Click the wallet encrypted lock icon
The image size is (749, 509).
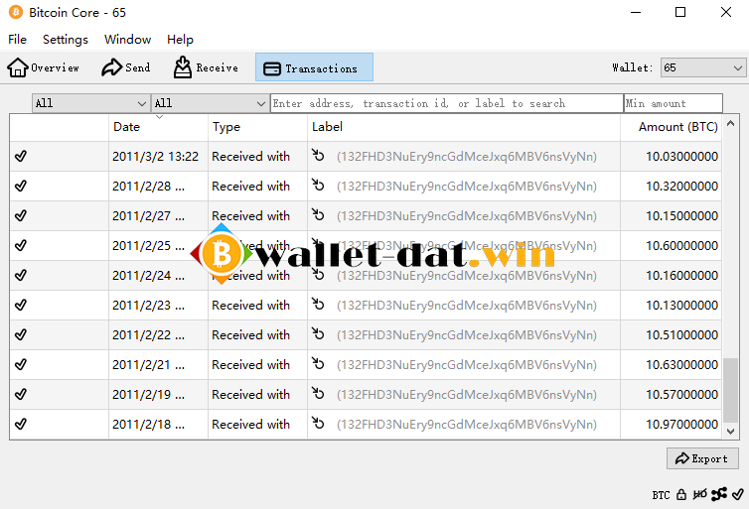[681, 495]
